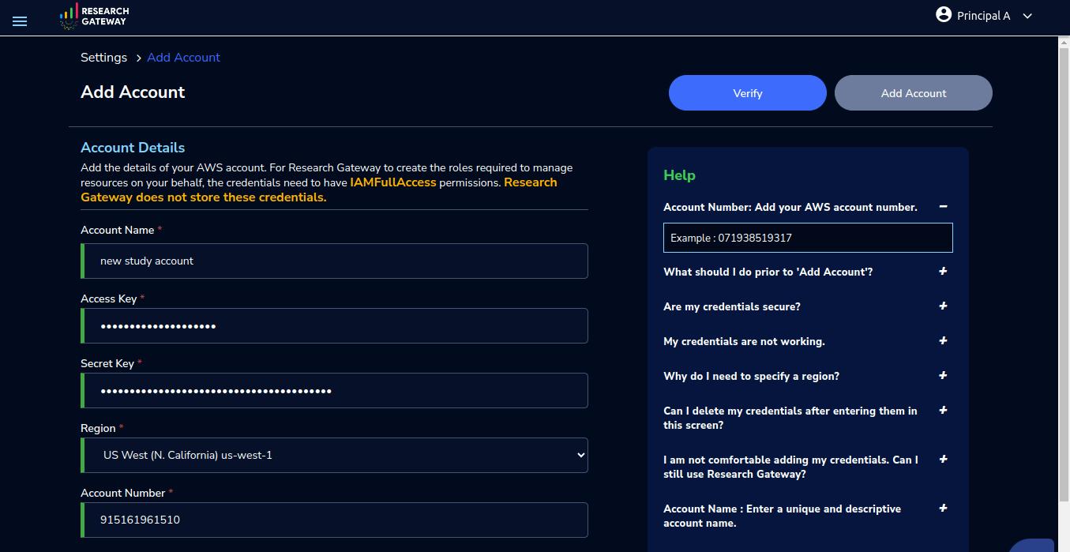The image size is (1070, 552).
Task: Open the Region dropdown
Action: click(334, 455)
